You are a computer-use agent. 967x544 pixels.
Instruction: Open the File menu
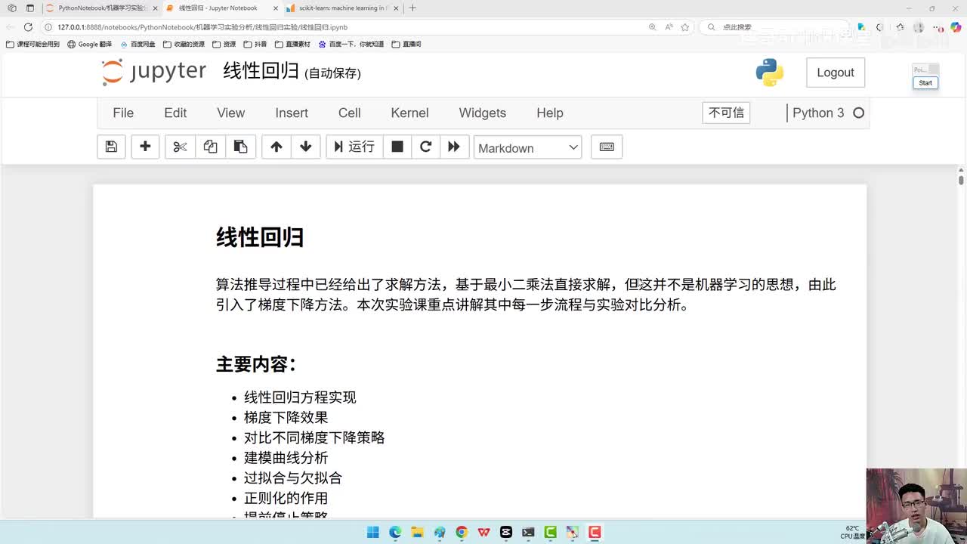pos(123,113)
